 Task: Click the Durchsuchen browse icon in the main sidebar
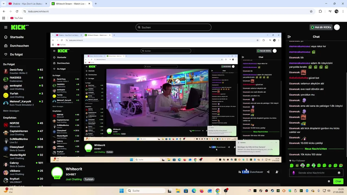(6, 46)
